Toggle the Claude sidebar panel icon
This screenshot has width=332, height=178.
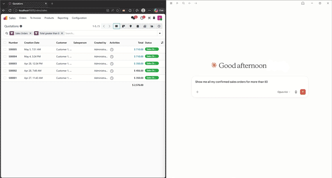point(177,3)
